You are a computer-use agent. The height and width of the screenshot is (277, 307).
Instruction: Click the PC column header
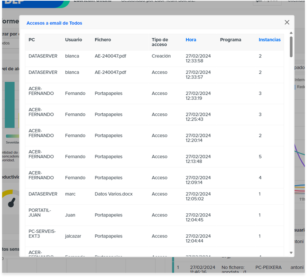pyautogui.click(x=32, y=40)
